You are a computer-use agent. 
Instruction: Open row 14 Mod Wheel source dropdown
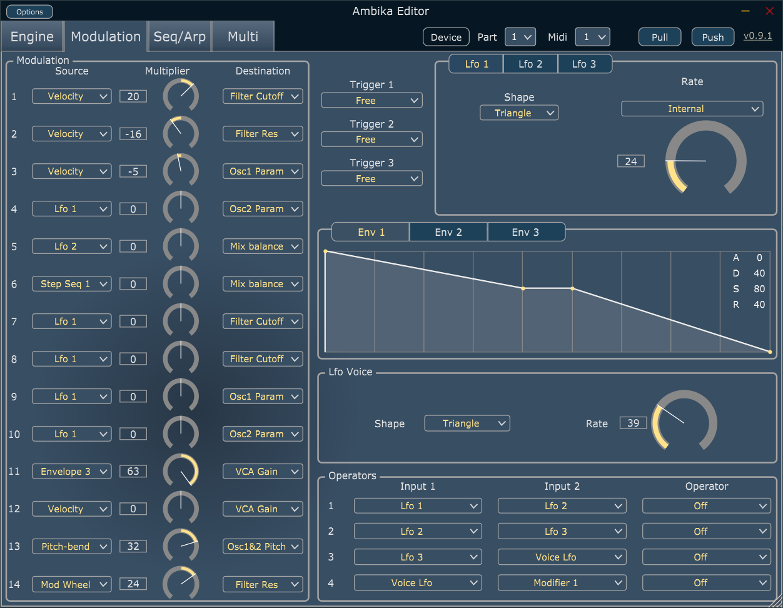click(71, 585)
